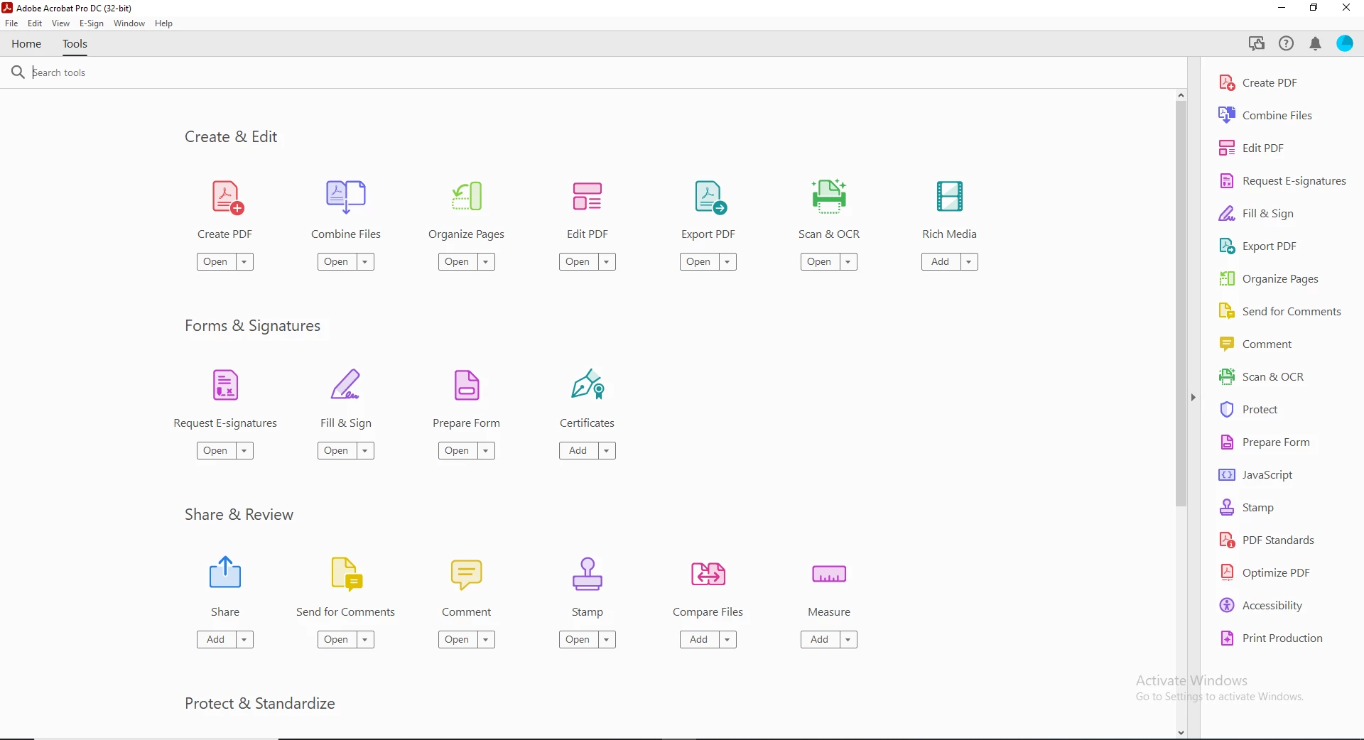
Task: Select the Edit PDF icon in Create & Edit
Action: pyautogui.click(x=588, y=197)
